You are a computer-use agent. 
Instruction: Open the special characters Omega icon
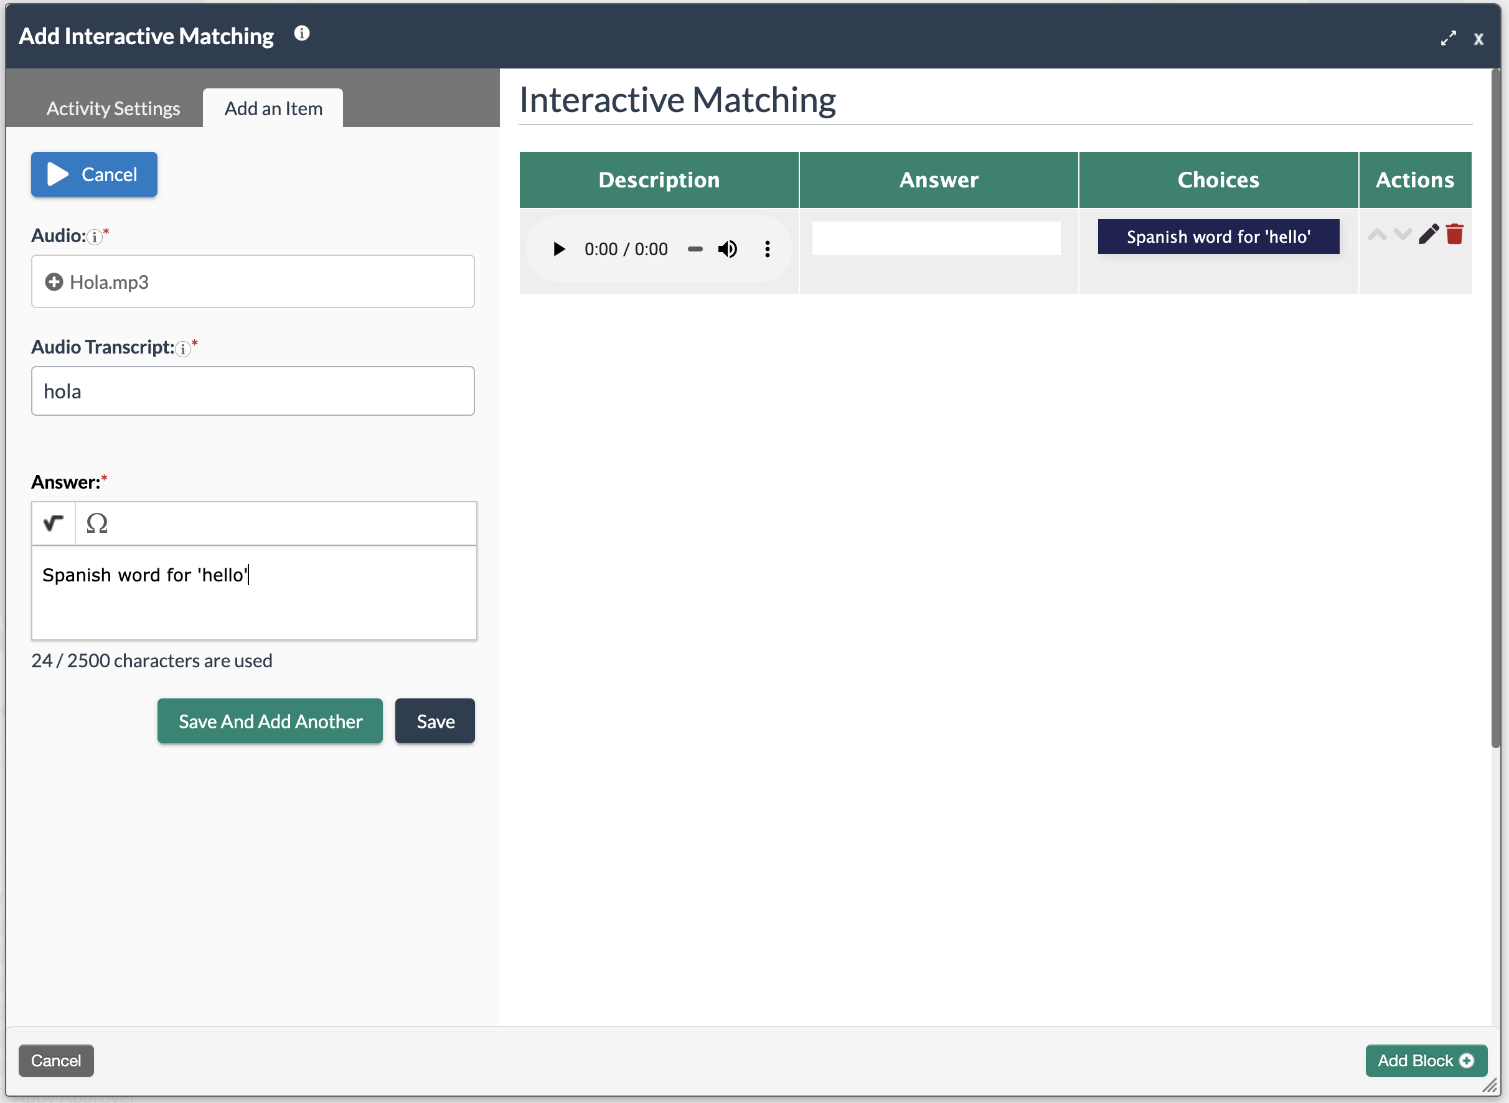click(x=98, y=523)
